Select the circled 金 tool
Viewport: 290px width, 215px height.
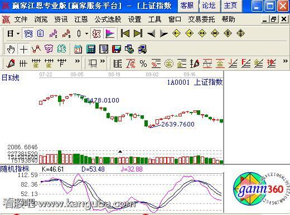169,63
